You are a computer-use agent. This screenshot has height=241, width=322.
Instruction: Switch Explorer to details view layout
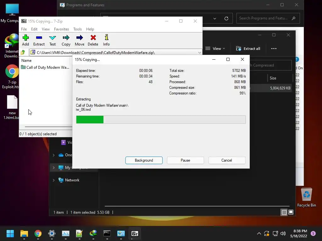[x=284, y=212]
